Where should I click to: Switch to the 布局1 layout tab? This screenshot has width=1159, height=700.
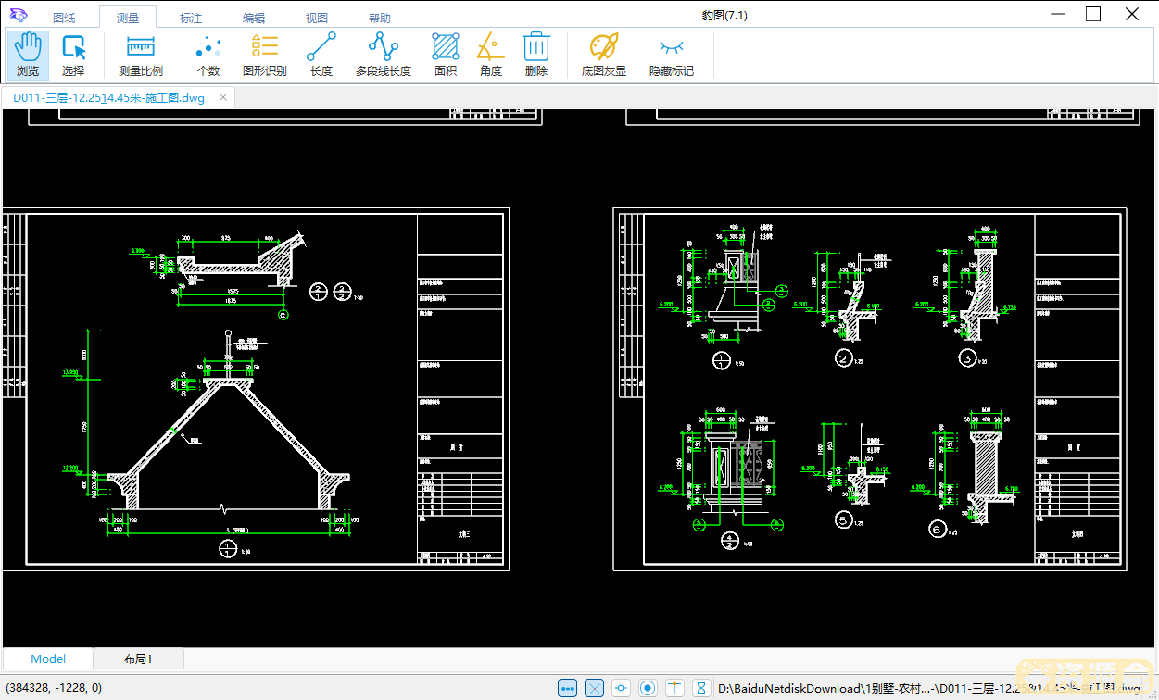point(138,659)
